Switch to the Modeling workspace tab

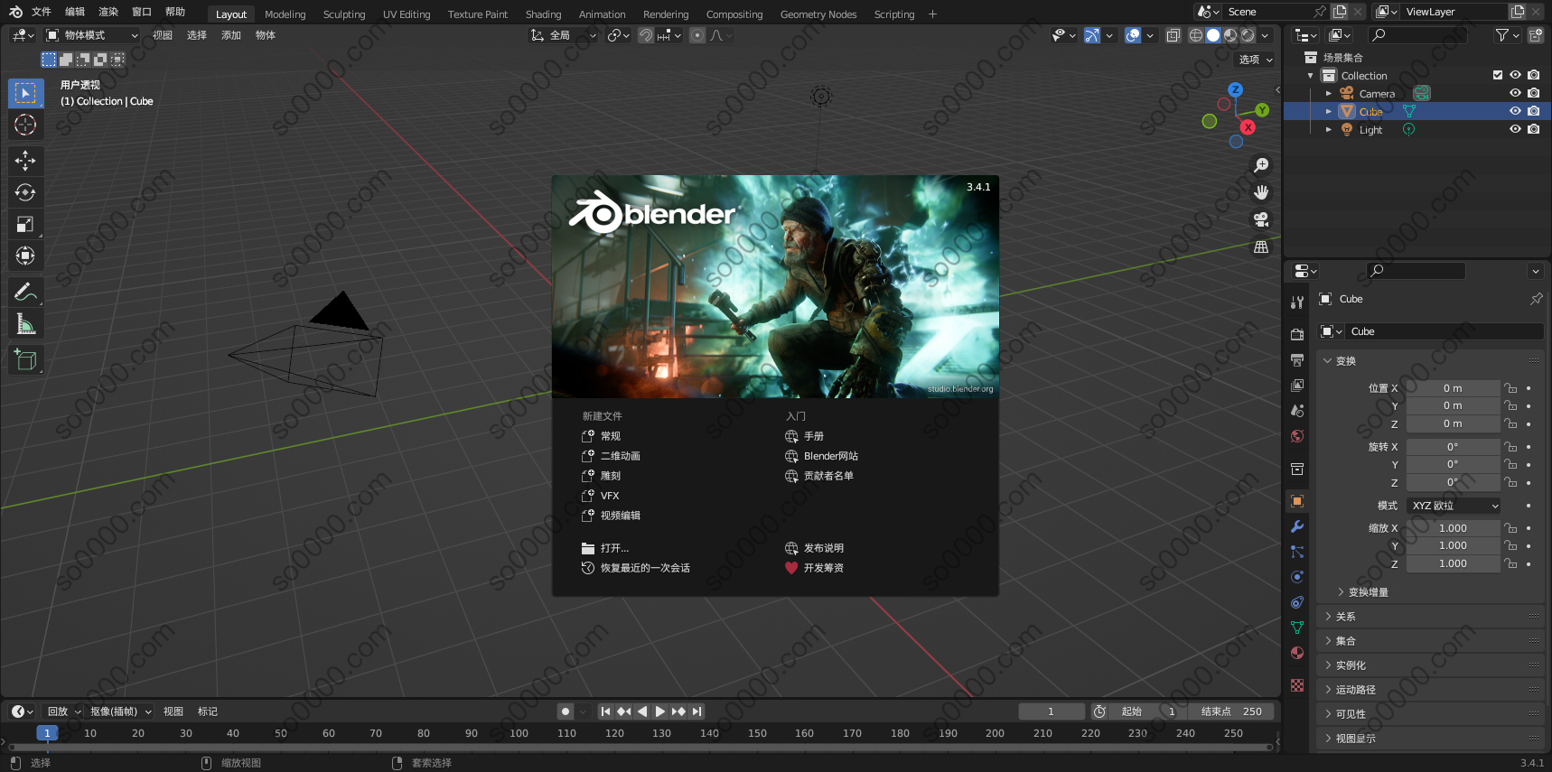[285, 14]
